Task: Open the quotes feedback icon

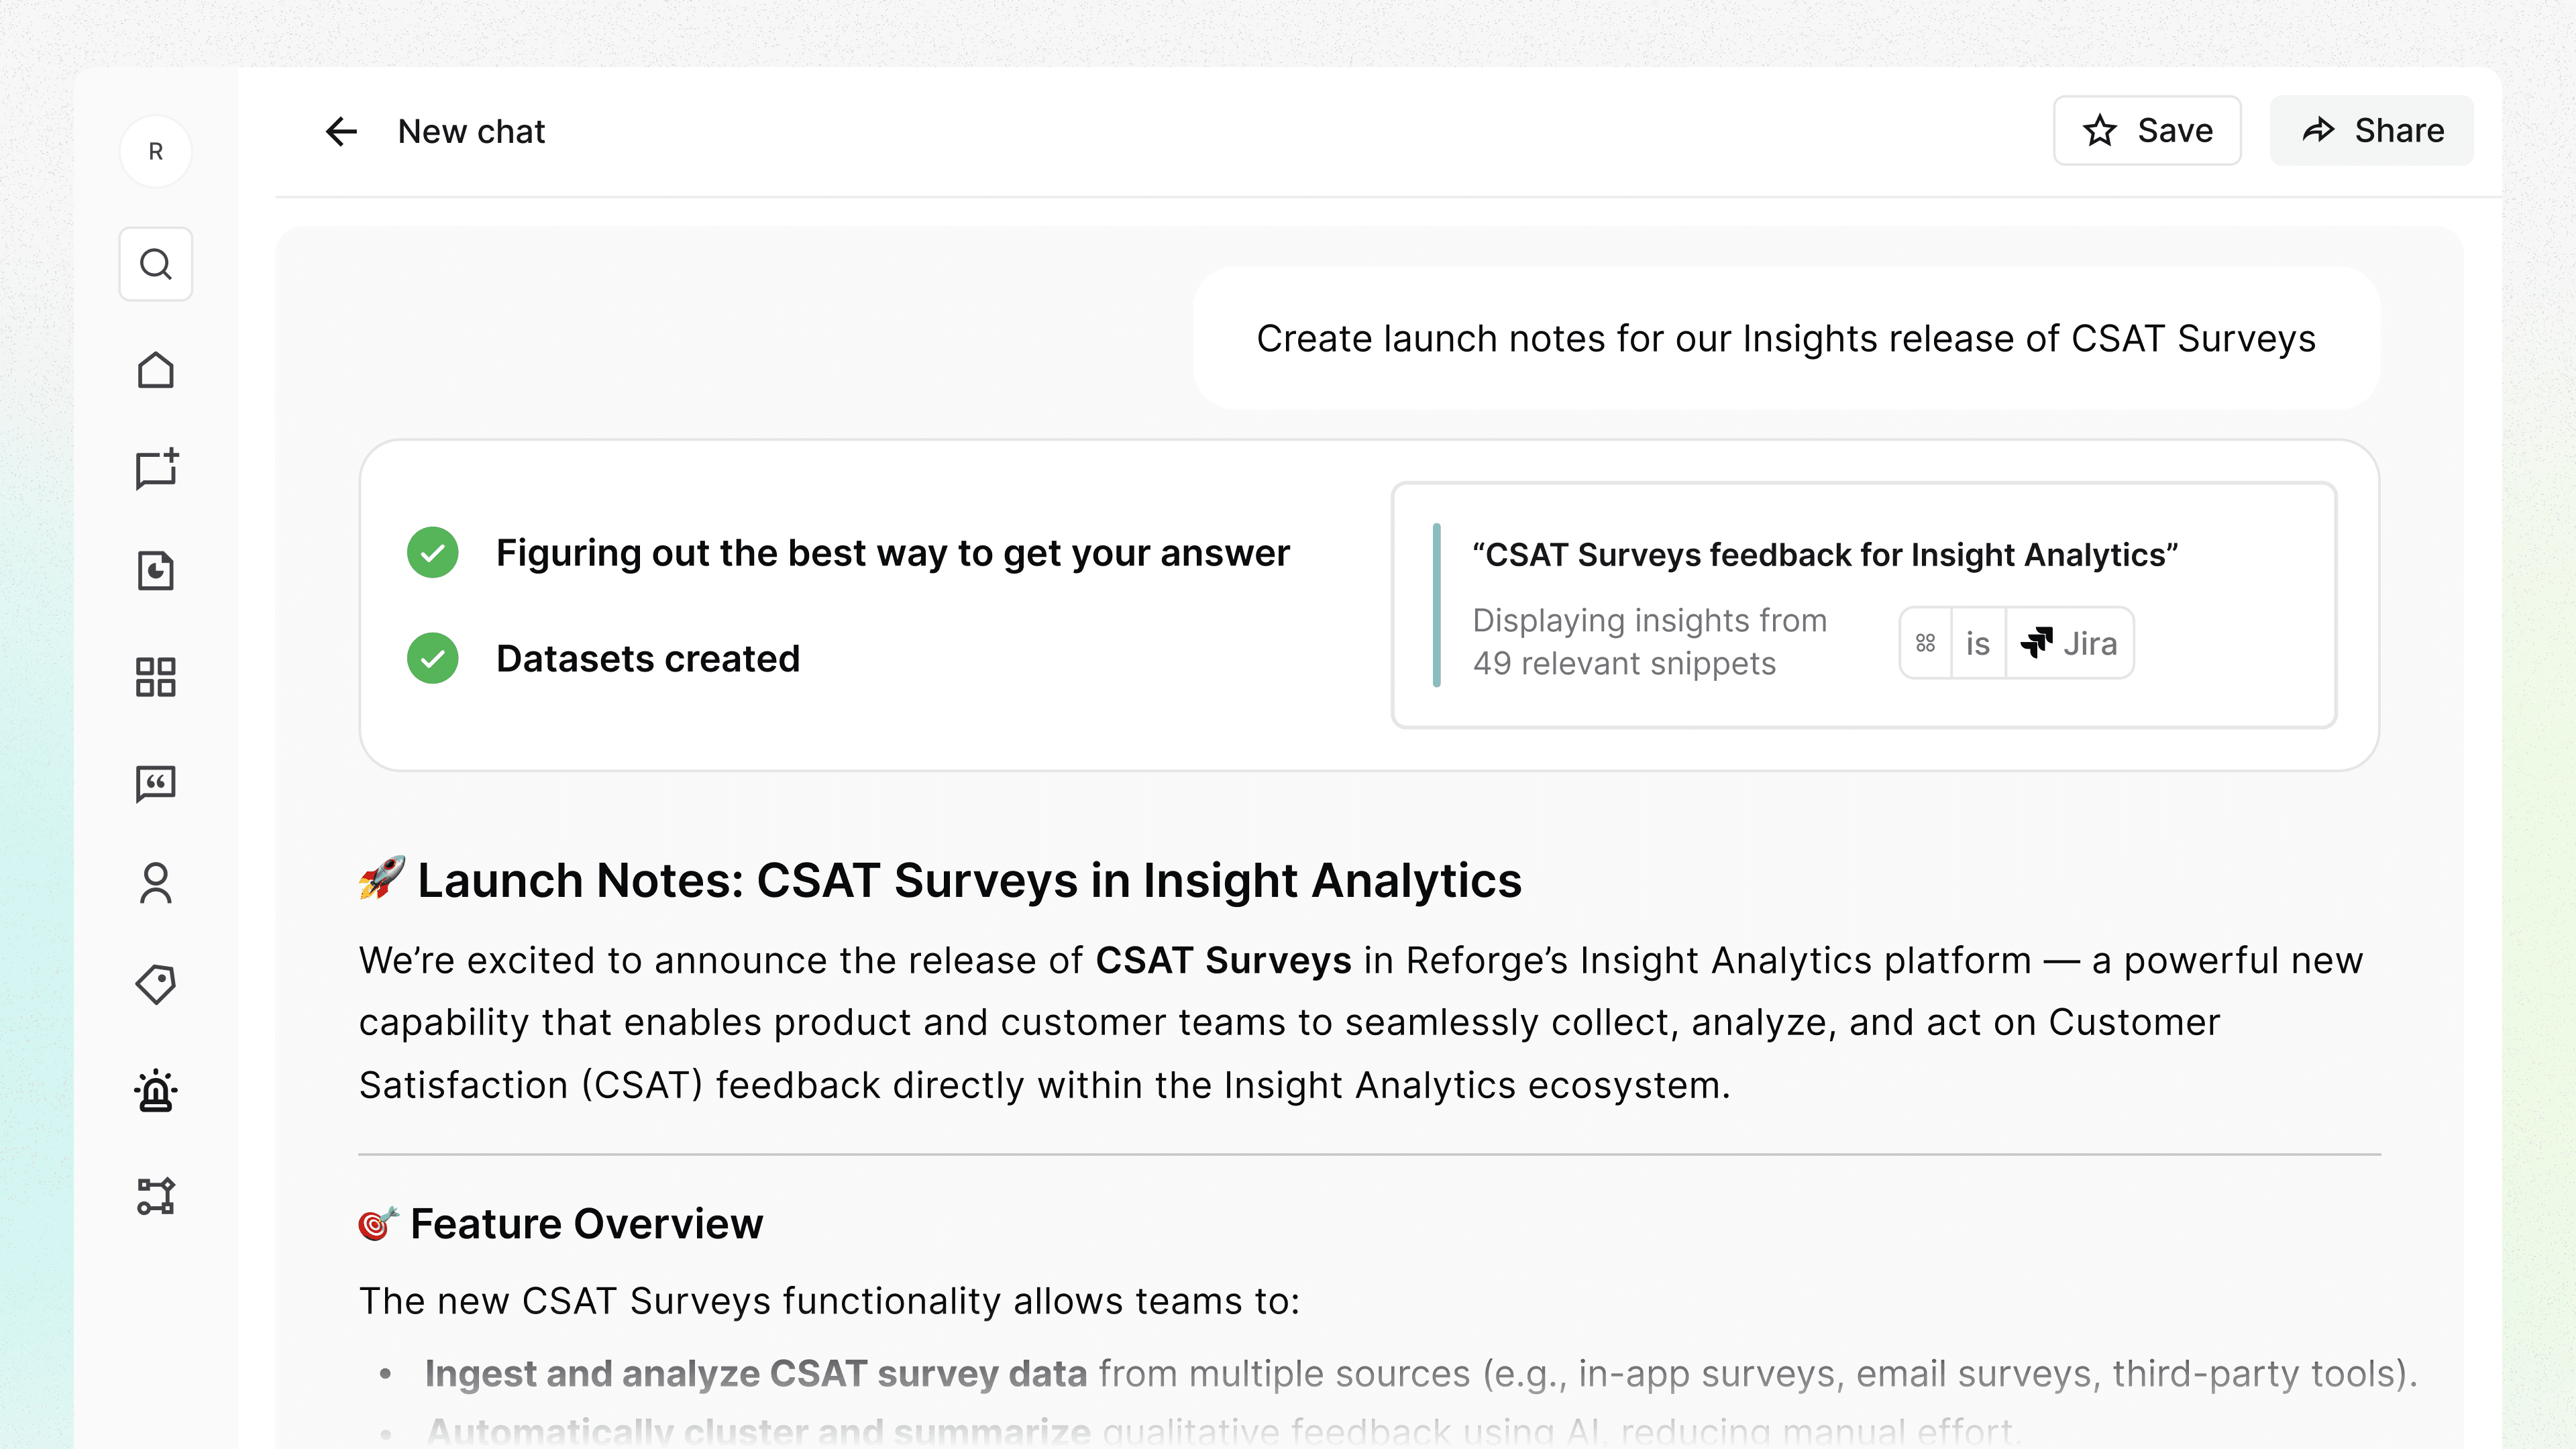Action: (x=155, y=784)
